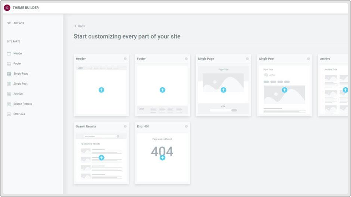Click the plus button on the Error 404 card

pos(162,157)
